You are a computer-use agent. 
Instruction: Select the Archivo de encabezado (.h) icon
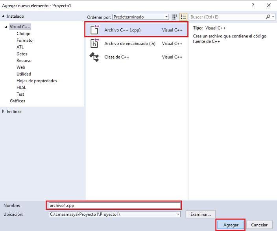(x=94, y=44)
